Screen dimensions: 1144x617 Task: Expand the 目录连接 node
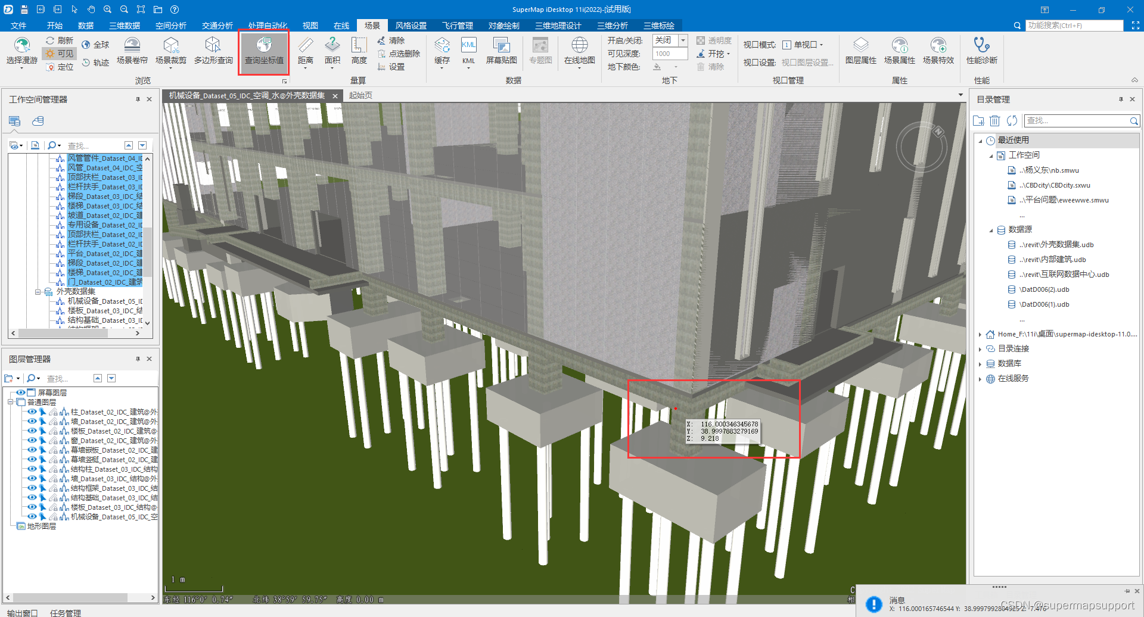tap(980, 349)
